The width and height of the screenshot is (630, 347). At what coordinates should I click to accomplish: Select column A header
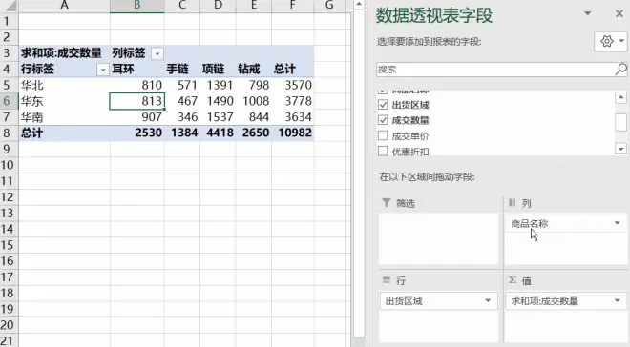[64, 5]
